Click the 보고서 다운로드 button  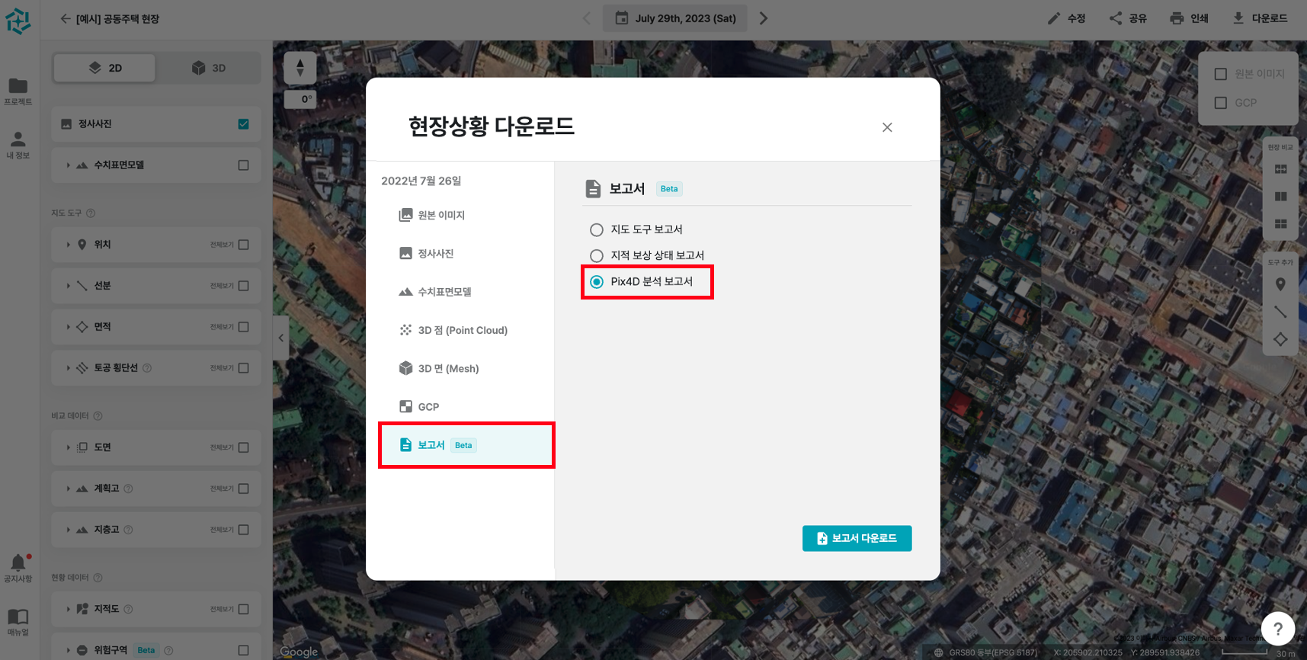[857, 538]
